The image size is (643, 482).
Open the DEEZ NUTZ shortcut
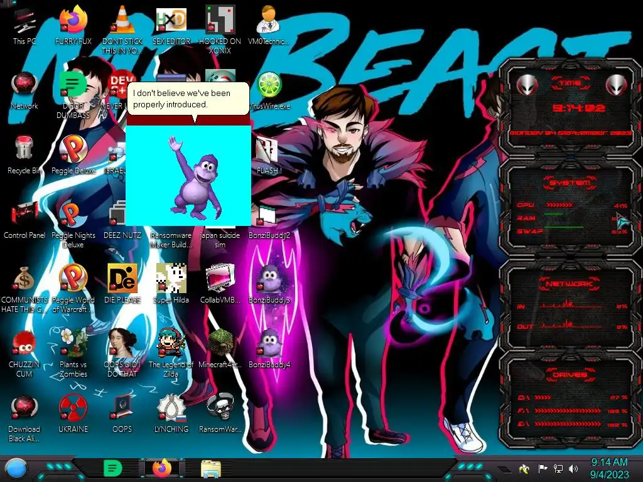(x=122, y=220)
